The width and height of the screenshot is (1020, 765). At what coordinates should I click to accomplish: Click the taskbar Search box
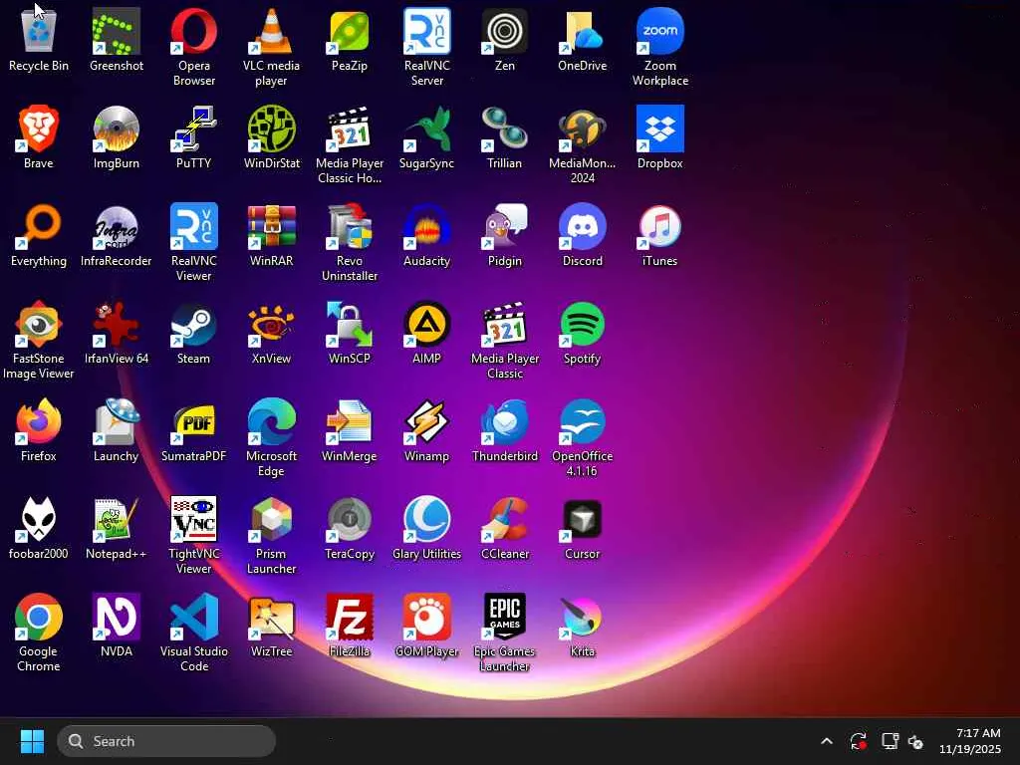[166, 741]
